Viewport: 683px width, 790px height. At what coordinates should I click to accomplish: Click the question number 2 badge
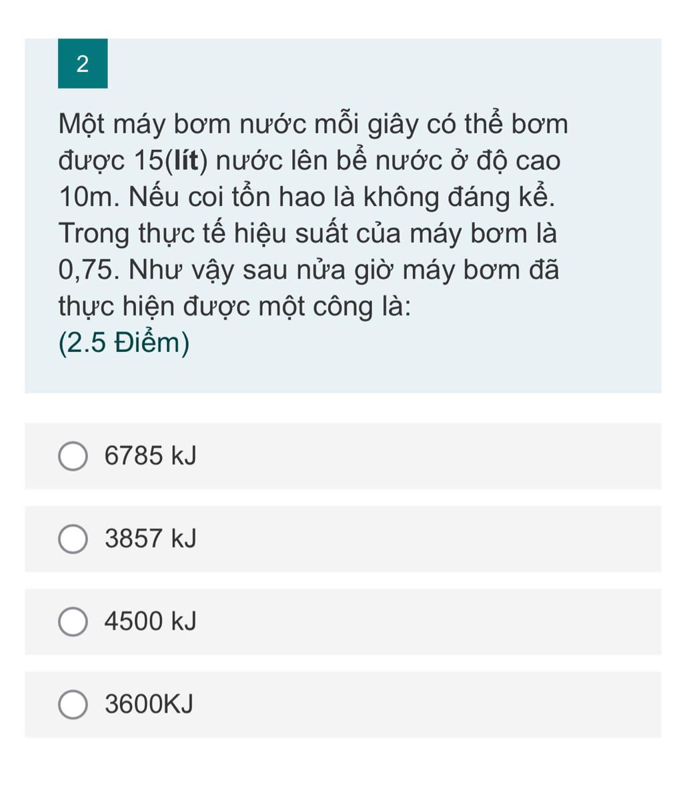pyautogui.click(x=83, y=64)
